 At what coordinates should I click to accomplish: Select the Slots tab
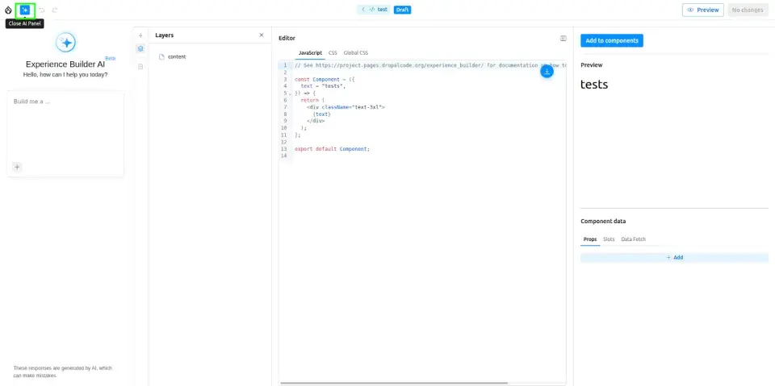pos(609,239)
